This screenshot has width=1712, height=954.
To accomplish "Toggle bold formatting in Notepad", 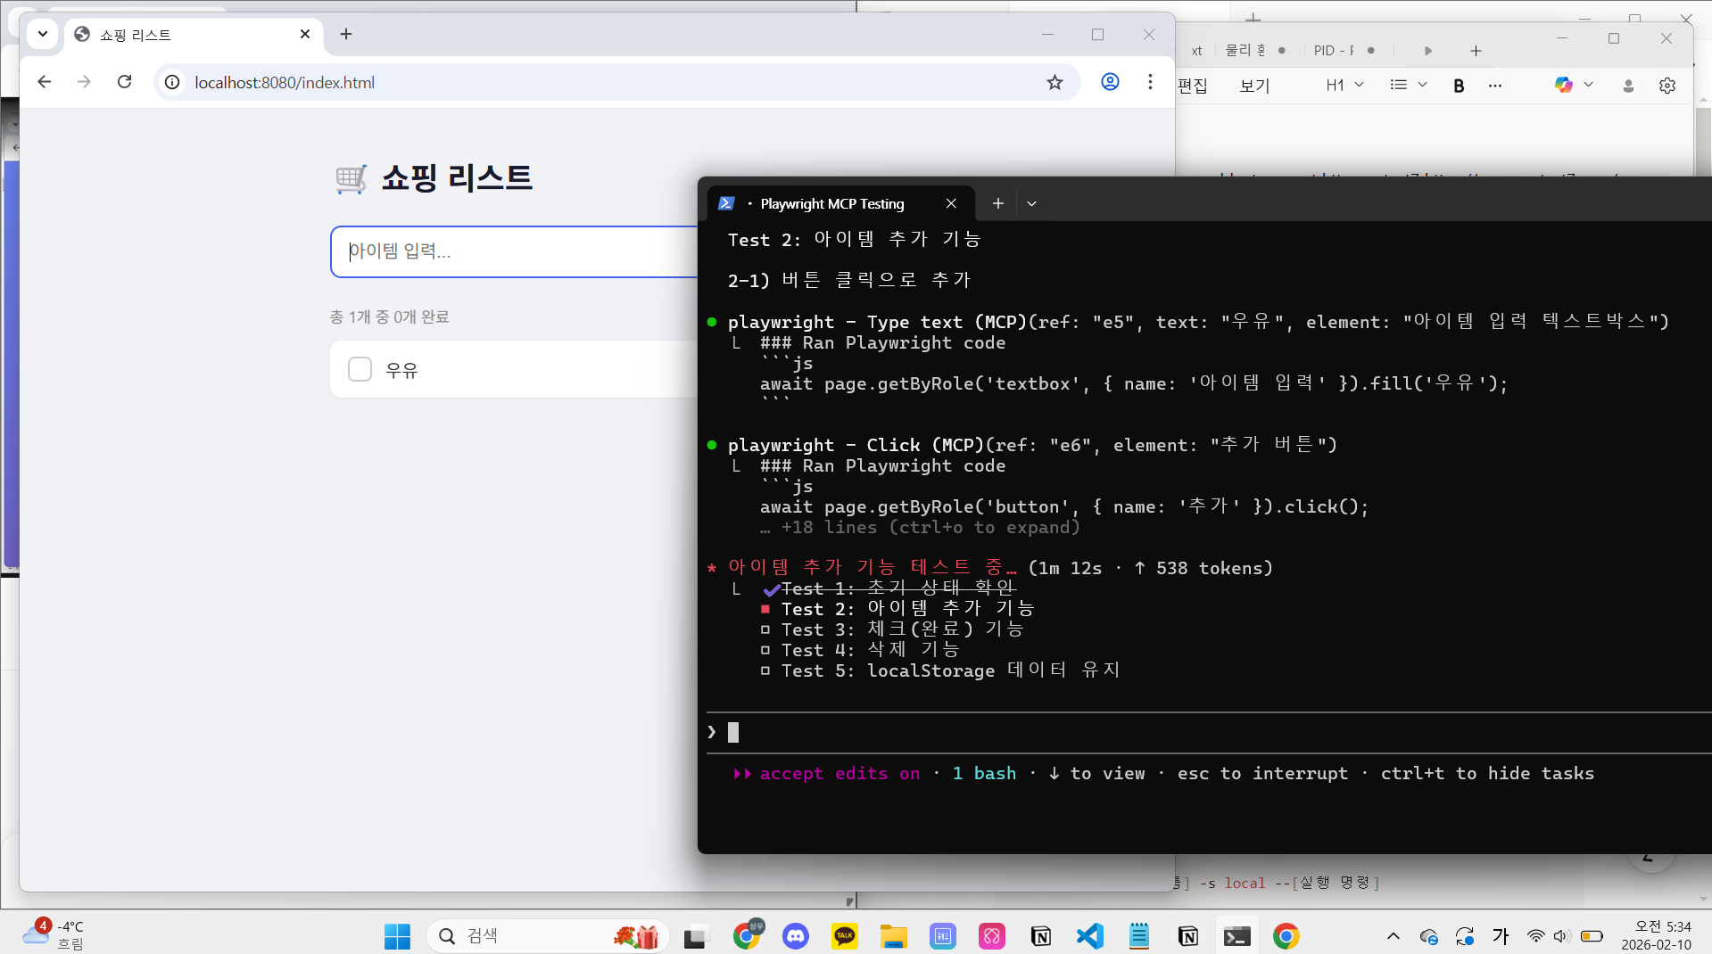I will 1459,86.
